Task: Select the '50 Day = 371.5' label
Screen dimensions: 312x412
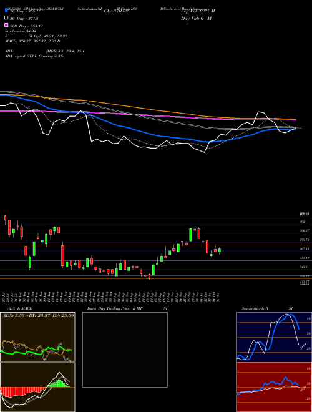Action: click(x=24, y=19)
